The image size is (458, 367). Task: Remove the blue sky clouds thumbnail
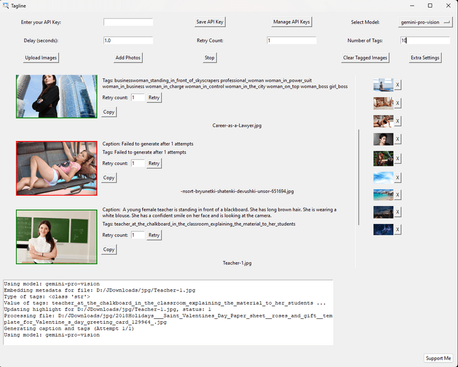click(397, 177)
